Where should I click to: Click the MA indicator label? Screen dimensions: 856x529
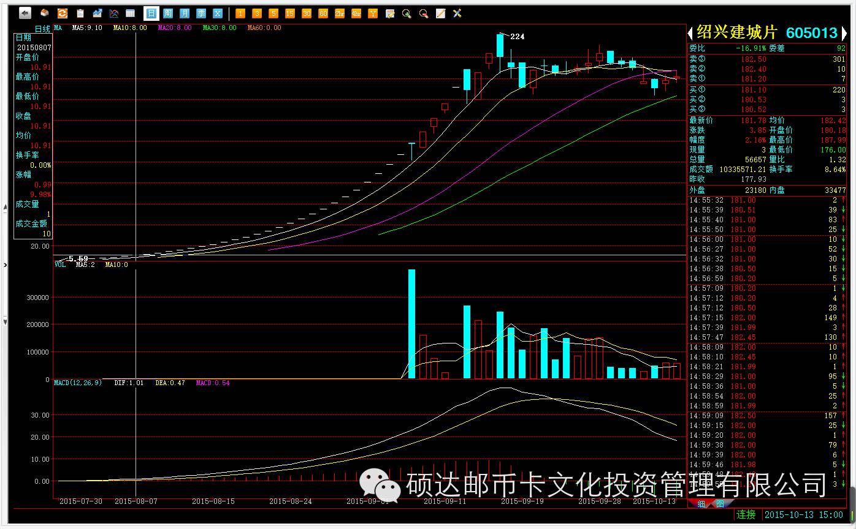coord(58,28)
